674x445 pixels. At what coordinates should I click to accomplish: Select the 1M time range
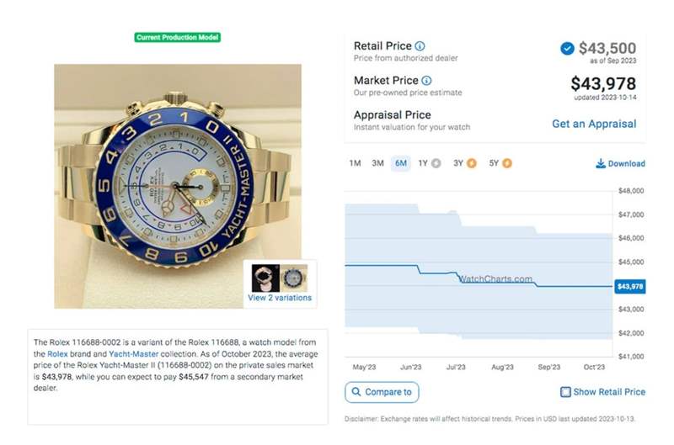click(355, 163)
